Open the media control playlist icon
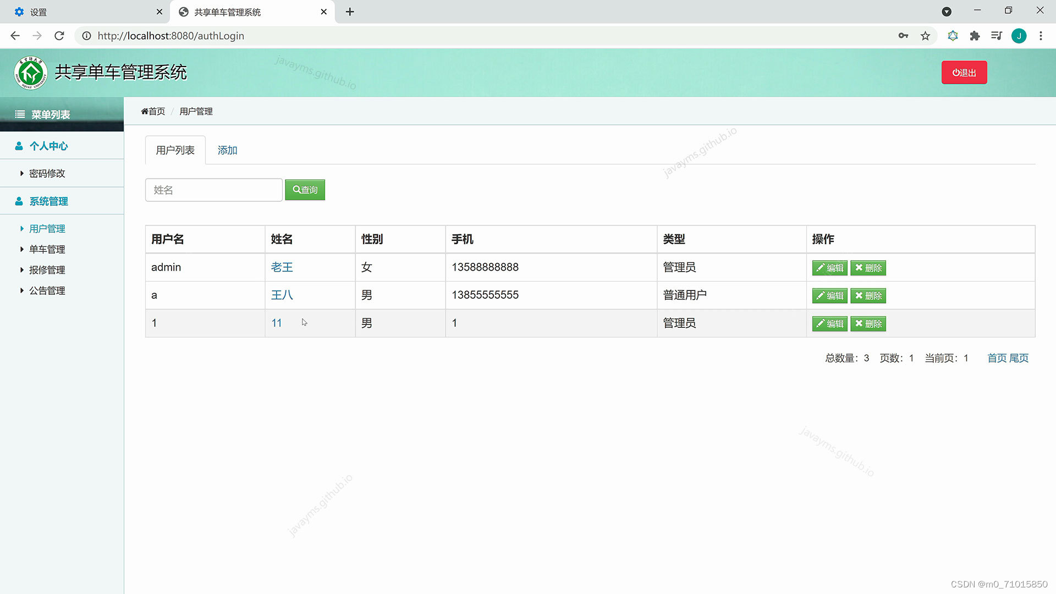This screenshot has height=594, width=1056. (x=996, y=36)
